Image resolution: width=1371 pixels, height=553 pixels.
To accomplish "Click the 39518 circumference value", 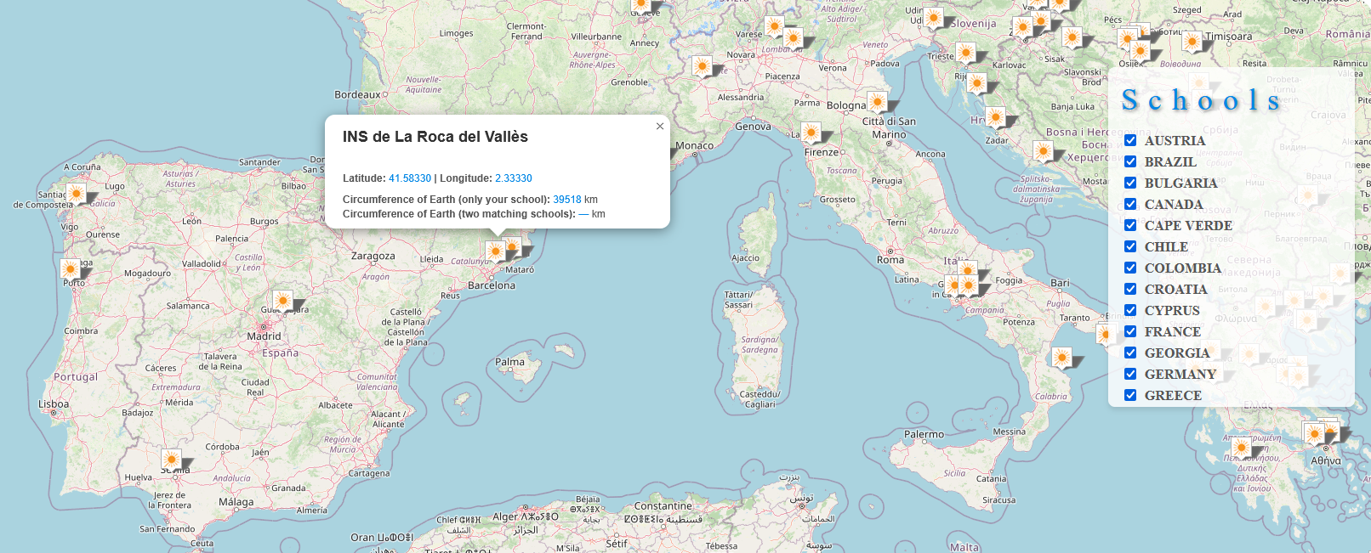I will (566, 200).
